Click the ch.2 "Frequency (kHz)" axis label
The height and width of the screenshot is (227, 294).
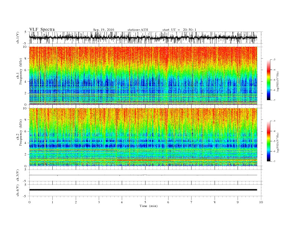pyautogui.click(x=21, y=132)
